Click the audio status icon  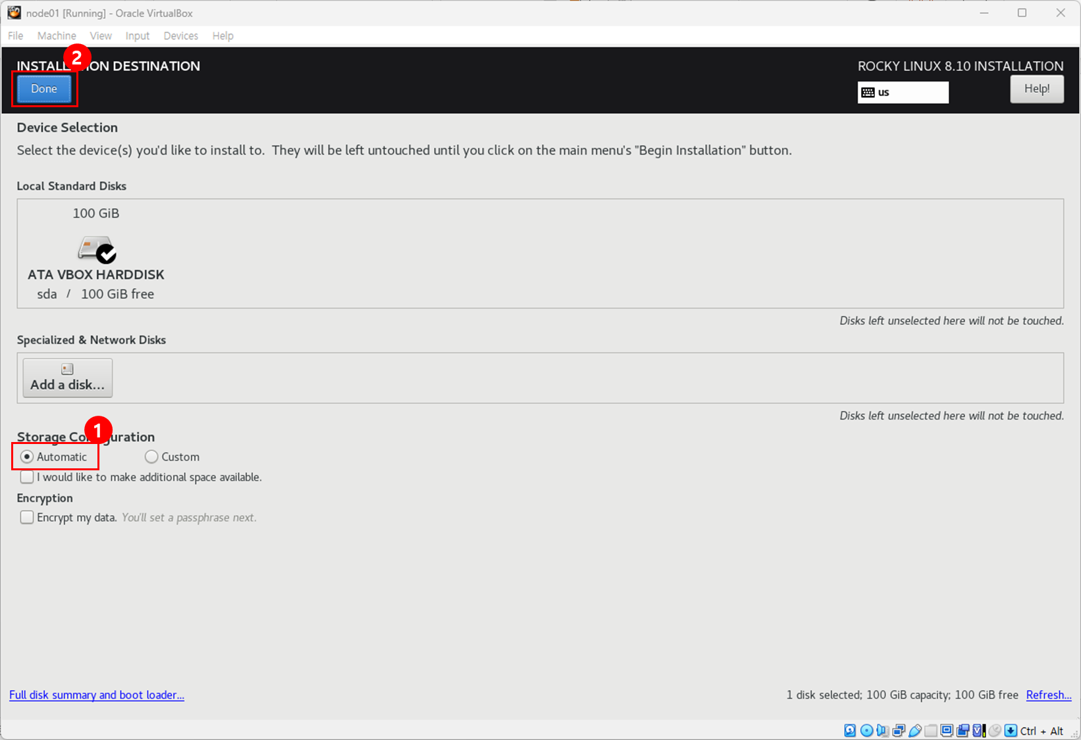883,730
